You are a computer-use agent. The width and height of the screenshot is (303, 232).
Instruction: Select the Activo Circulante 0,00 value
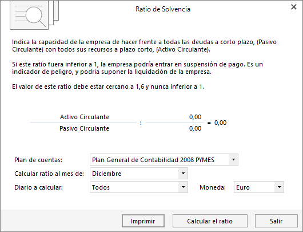pyautogui.click(x=195, y=117)
